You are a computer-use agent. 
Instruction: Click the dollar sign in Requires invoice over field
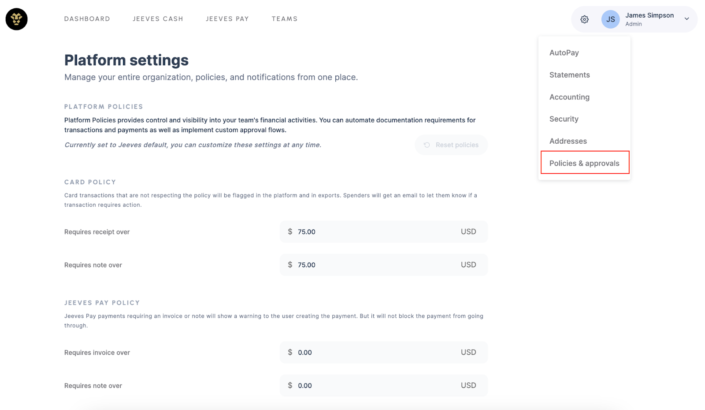(290, 352)
